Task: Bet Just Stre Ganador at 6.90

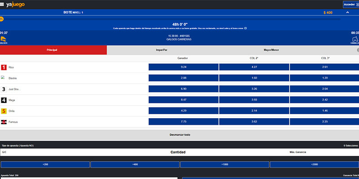Action: 184,89
